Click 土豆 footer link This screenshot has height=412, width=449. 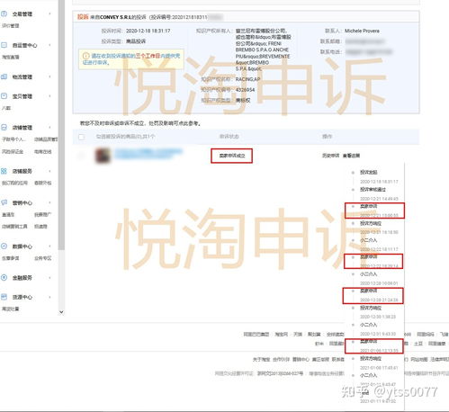[x=418, y=344]
